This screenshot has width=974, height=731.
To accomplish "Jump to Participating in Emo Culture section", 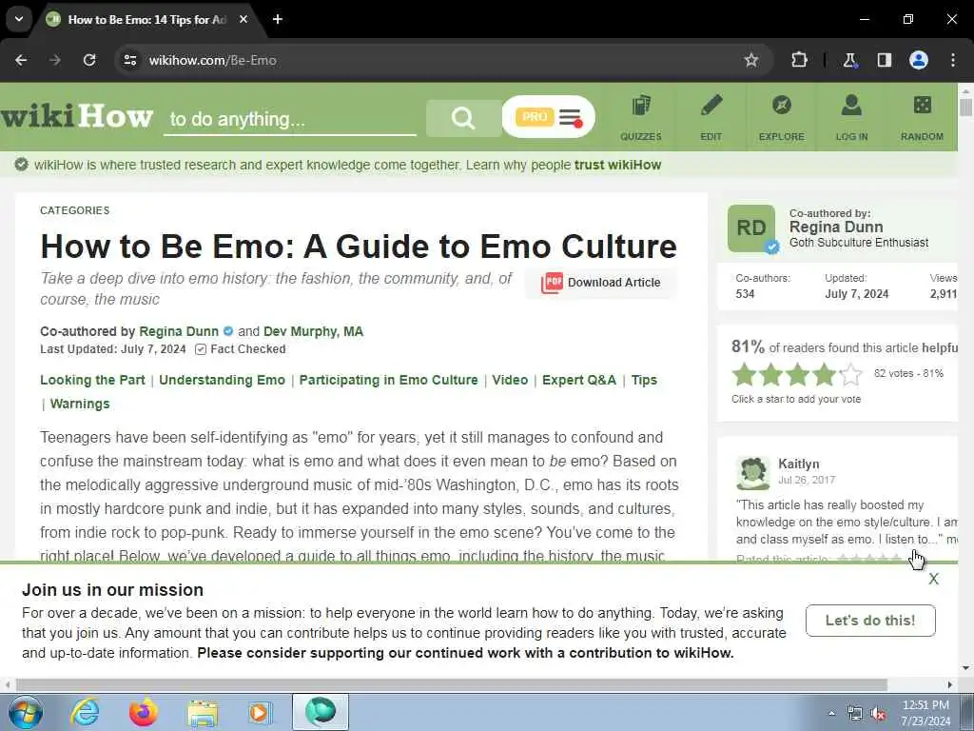I will pyautogui.click(x=388, y=380).
